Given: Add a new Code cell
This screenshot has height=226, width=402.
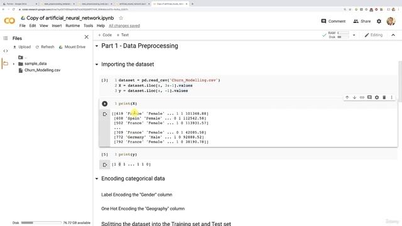Looking at the screenshot, I should (105, 35).
